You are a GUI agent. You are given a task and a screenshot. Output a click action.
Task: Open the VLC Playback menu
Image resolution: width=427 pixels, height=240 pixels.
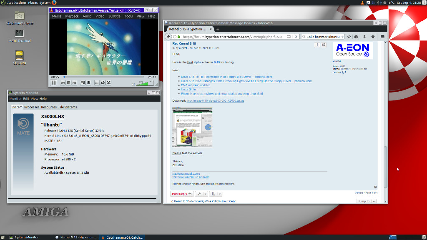pyautogui.click(x=72, y=16)
